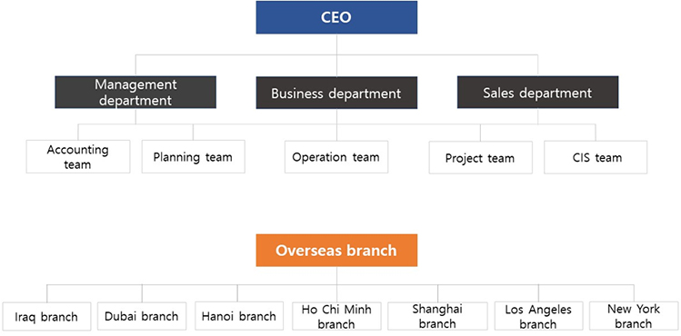Click the connector line below CEO
The width and height of the screenshot is (681, 336).
[x=337, y=55]
